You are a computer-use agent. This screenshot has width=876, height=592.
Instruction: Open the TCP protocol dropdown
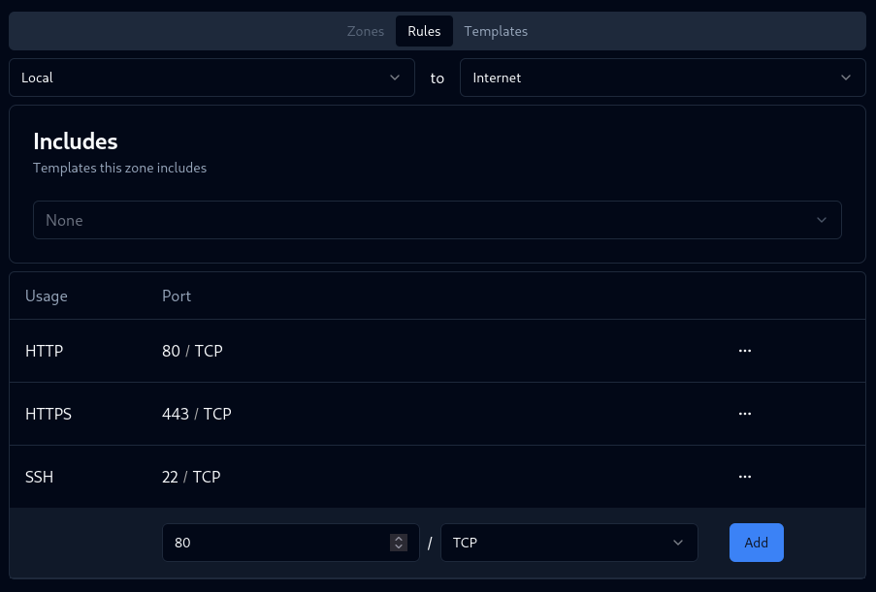point(568,543)
